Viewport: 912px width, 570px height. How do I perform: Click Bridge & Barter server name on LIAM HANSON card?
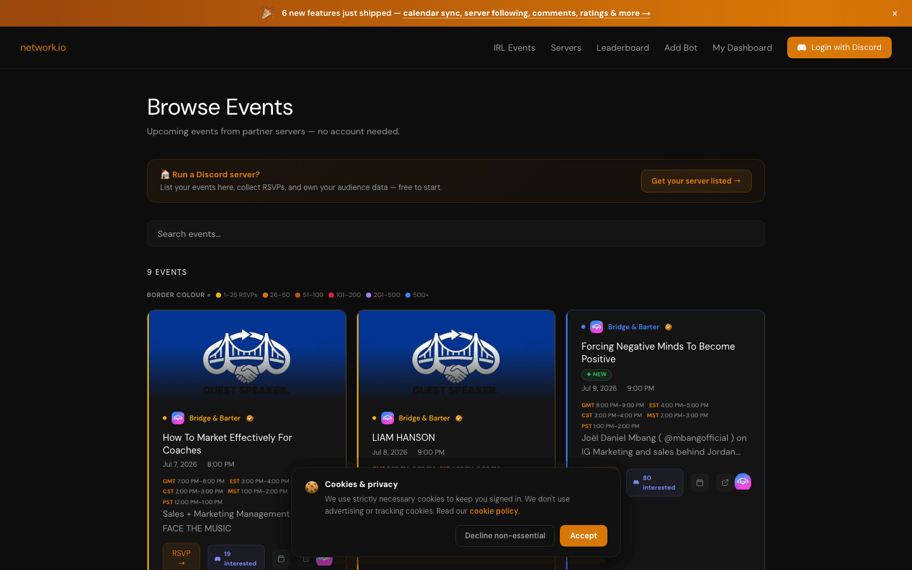pos(424,419)
